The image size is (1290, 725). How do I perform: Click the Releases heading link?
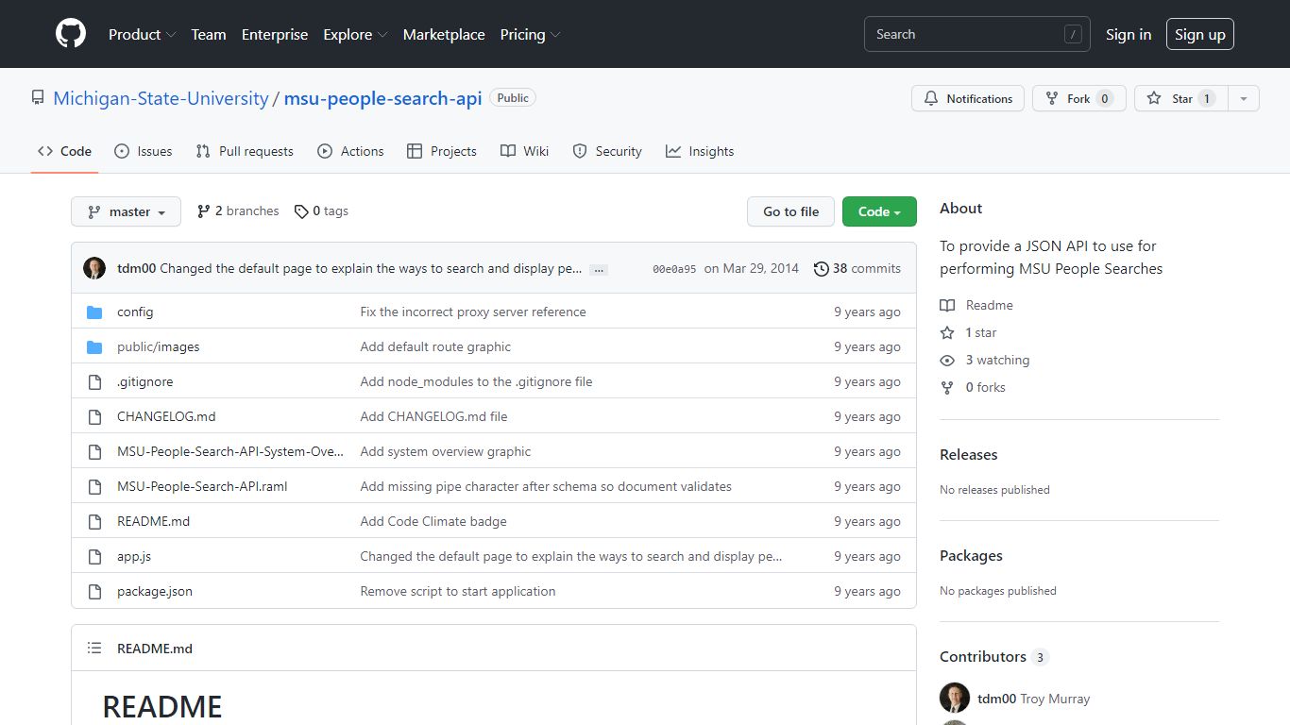969,454
